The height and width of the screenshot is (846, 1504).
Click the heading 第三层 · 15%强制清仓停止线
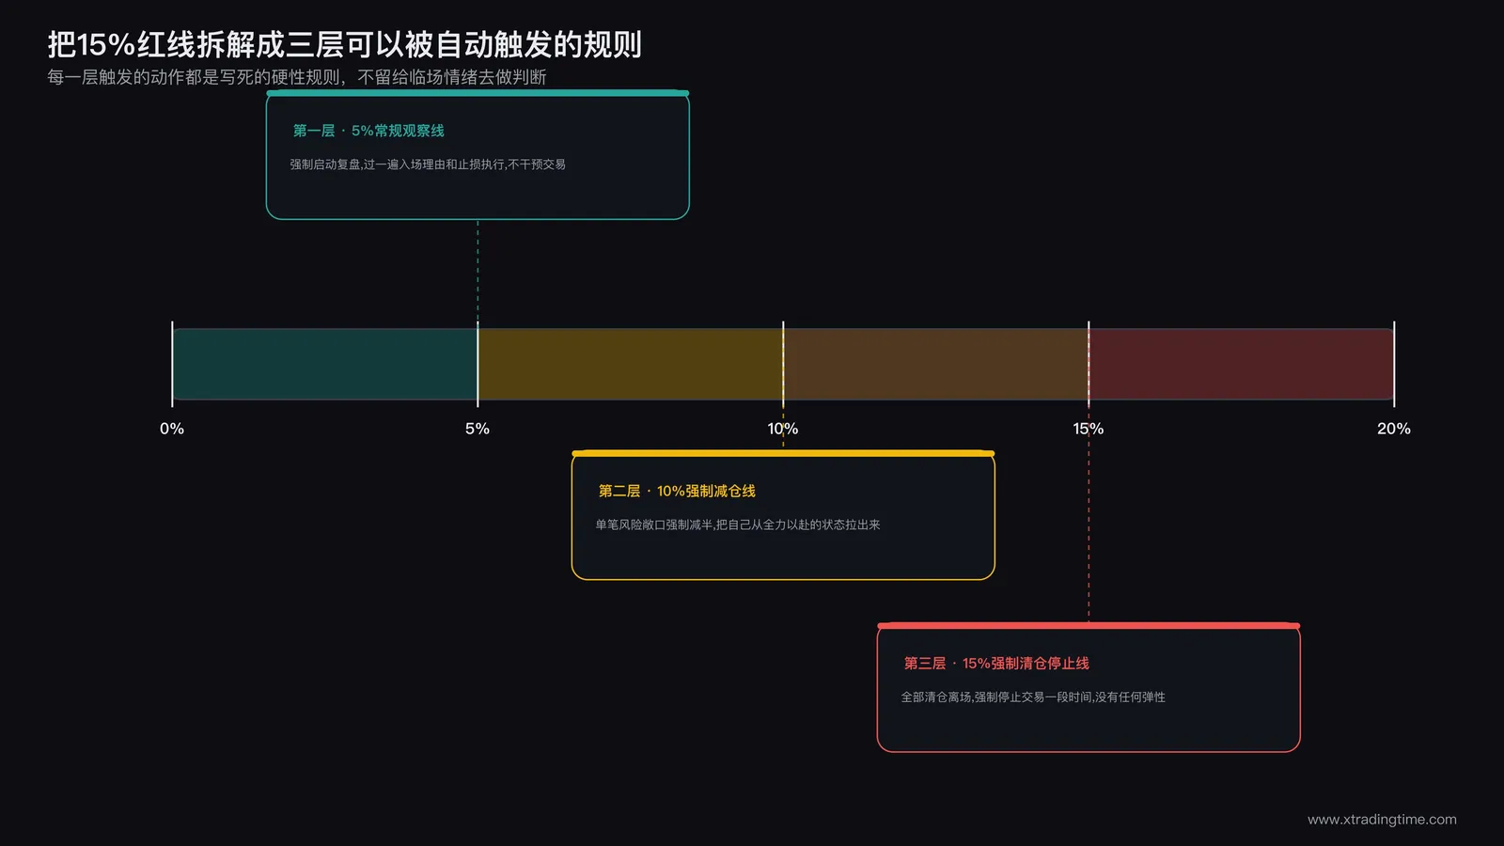996,663
